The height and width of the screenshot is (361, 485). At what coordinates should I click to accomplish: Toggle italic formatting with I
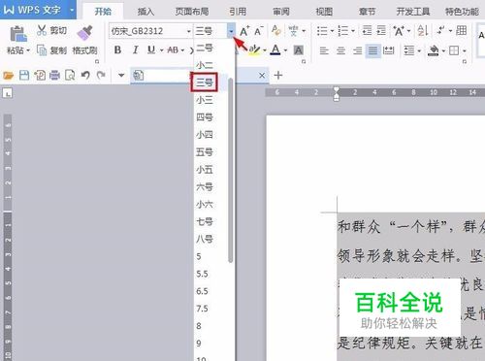click(x=135, y=49)
